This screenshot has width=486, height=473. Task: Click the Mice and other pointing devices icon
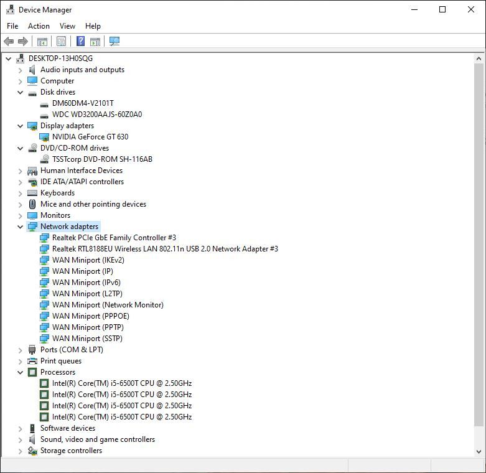click(x=32, y=204)
